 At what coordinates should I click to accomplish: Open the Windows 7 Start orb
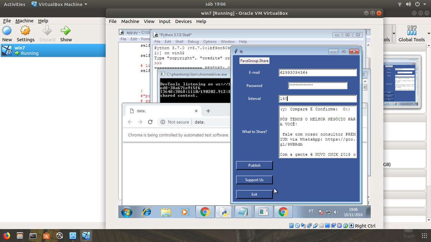click(x=126, y=212)
